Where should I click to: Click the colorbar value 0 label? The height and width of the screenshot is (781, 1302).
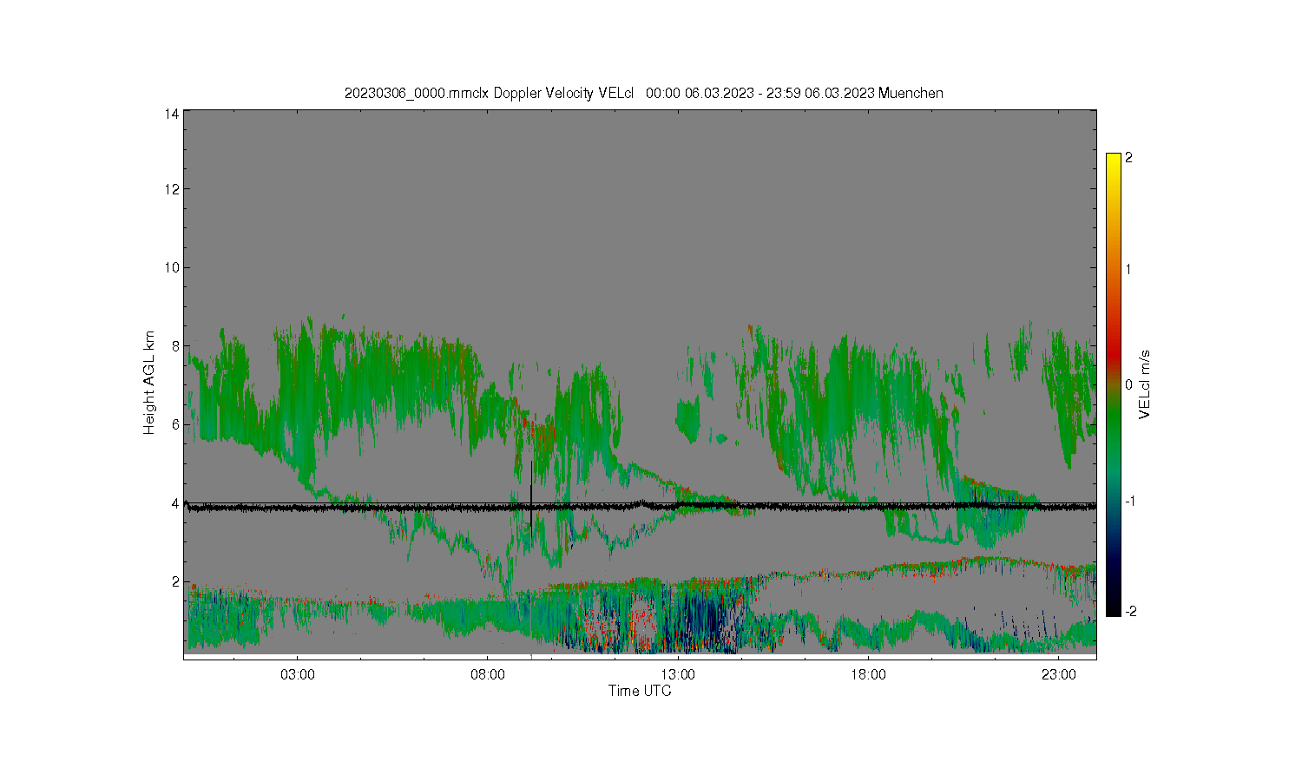1128,384
